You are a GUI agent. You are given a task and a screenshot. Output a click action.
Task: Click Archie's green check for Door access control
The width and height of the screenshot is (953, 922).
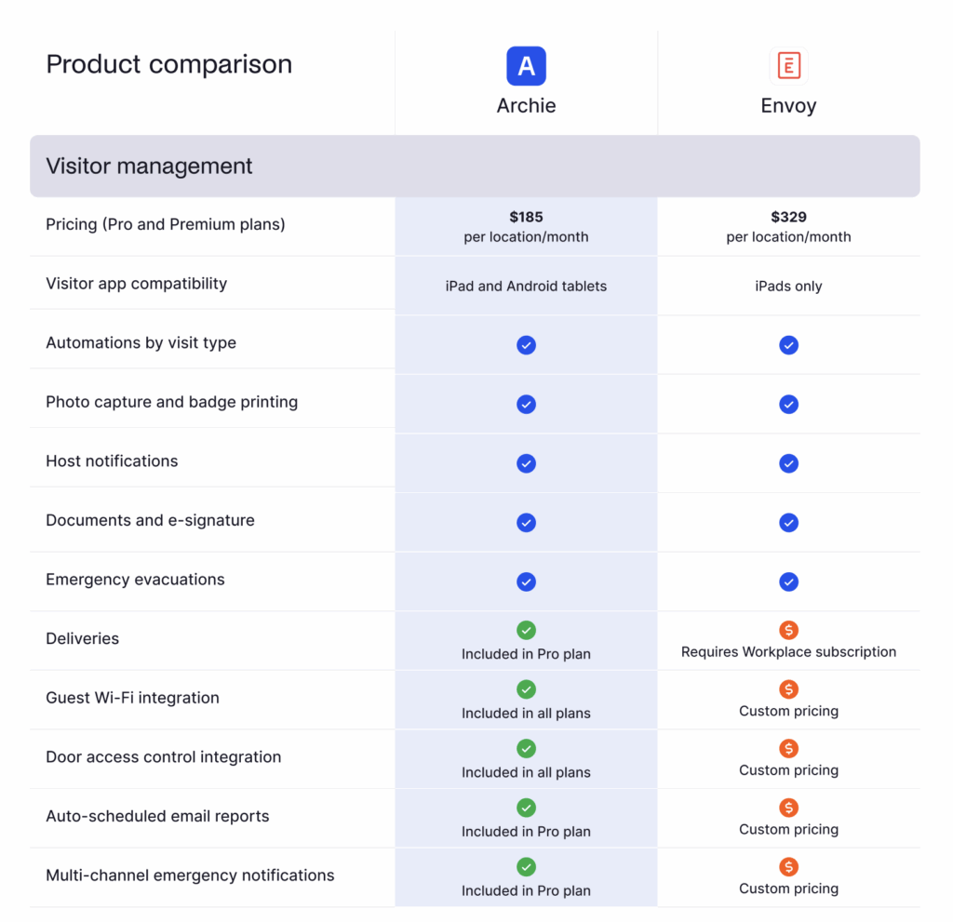pos(526,749)
